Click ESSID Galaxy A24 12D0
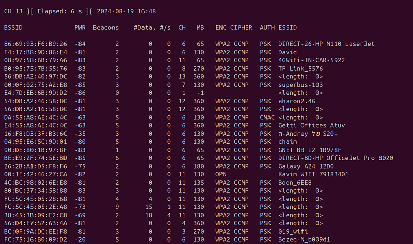Viewport: 413px width, 244px height. tap(306, 167)
